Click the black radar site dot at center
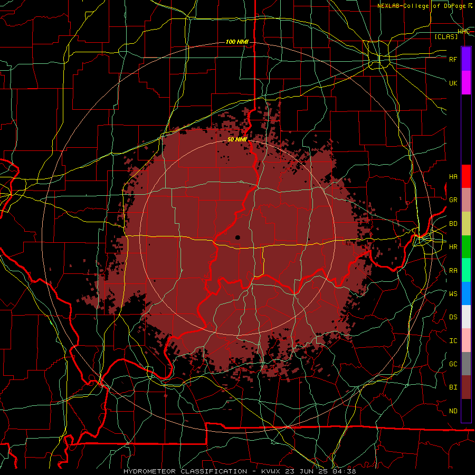The height and width of the screenshot is (475, 475). tap(238, 237)
